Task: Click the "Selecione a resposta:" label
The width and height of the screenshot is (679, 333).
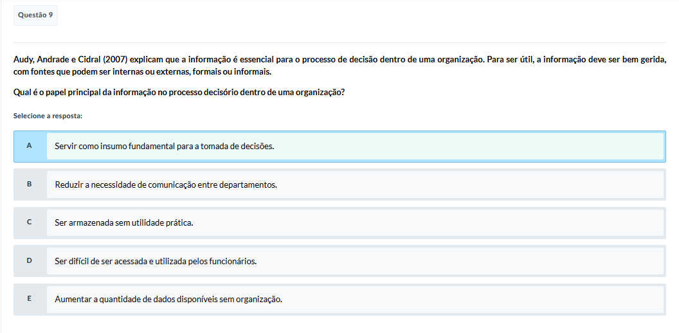Action: (x=48, y=116)
